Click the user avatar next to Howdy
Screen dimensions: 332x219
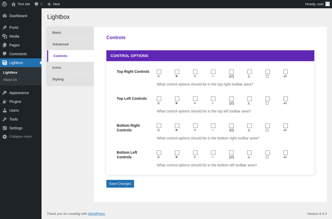click(x=328, y=4)
